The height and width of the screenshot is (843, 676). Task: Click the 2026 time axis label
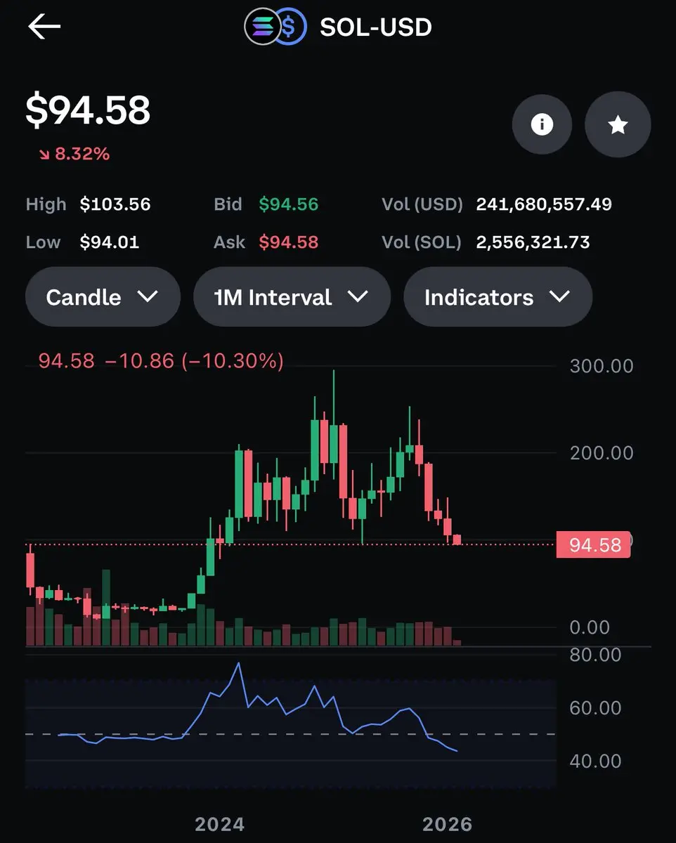click(447, 824)
